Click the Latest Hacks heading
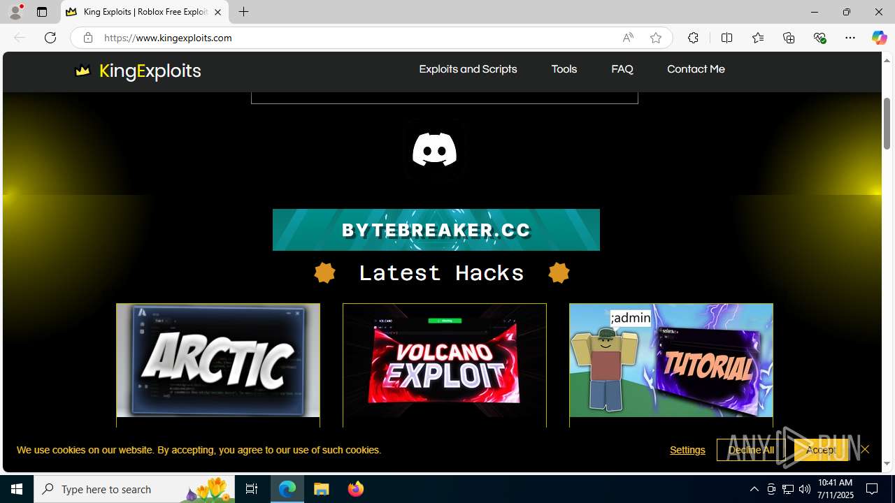Image resolution: width=895 pixels, height=503 pixels. (x=441, y=272)
